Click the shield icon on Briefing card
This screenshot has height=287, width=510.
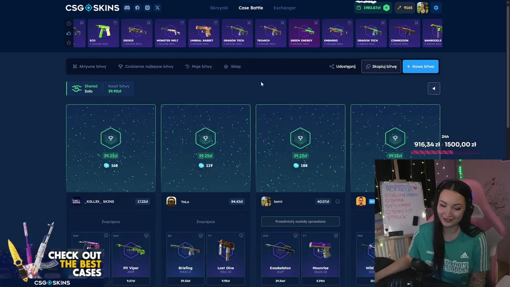click(x=201, y=236)
